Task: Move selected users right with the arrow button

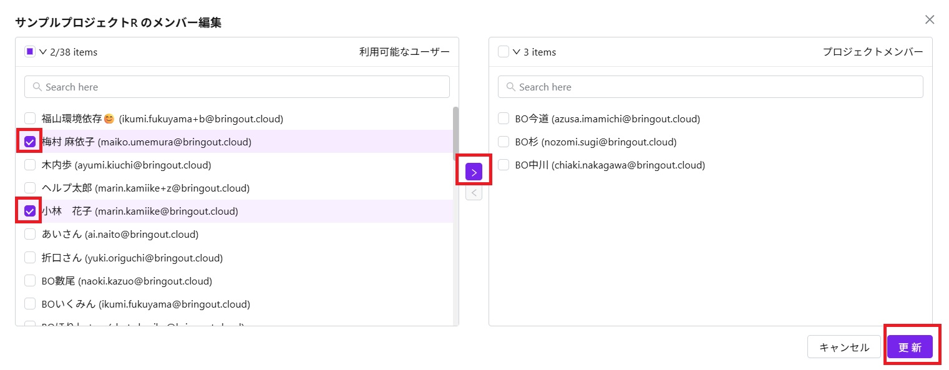Action: point(474,172)
